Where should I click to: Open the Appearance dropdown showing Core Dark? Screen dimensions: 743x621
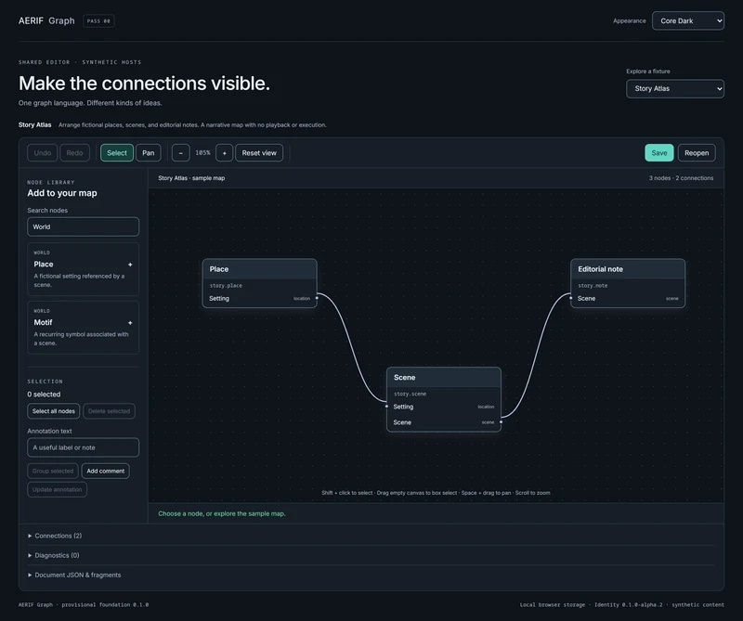(x=687, y=20)
